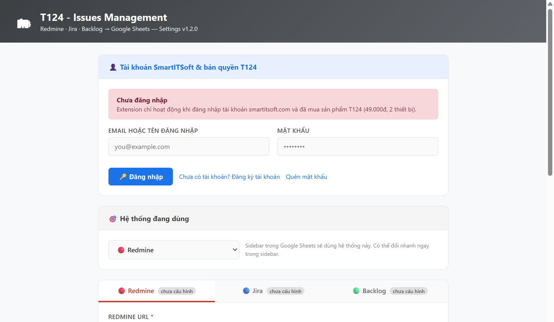Click the EMAIL HOẶC TÊN ĐĂNG NHẬP label
The image size is (554, 322).
[x=153, y=131]
